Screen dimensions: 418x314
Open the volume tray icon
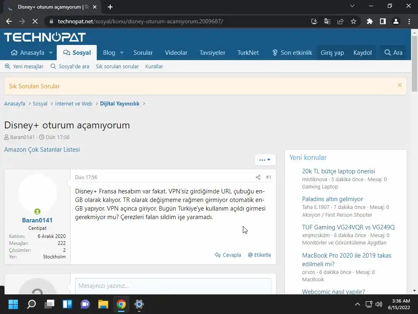379,304
